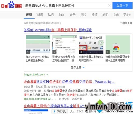Click 百度快照 cached page link

64,99
